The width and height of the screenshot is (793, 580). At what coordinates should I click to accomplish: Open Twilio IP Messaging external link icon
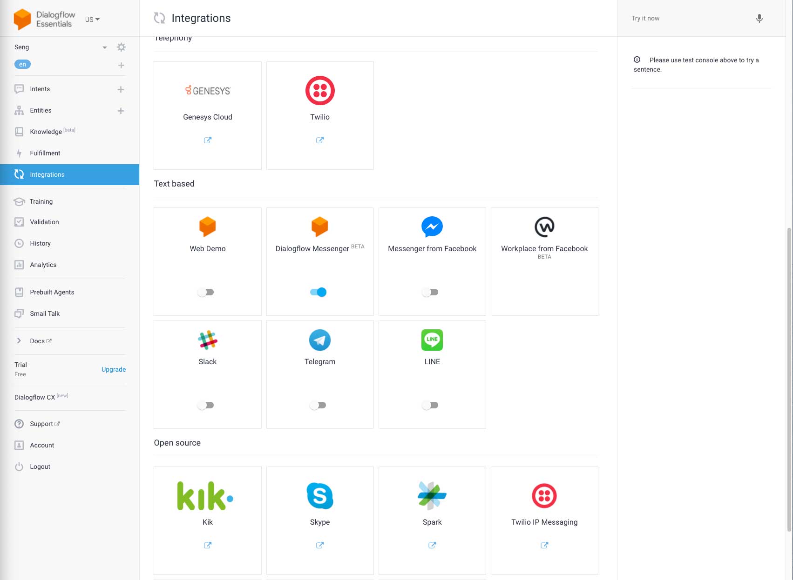coord(544,545)
